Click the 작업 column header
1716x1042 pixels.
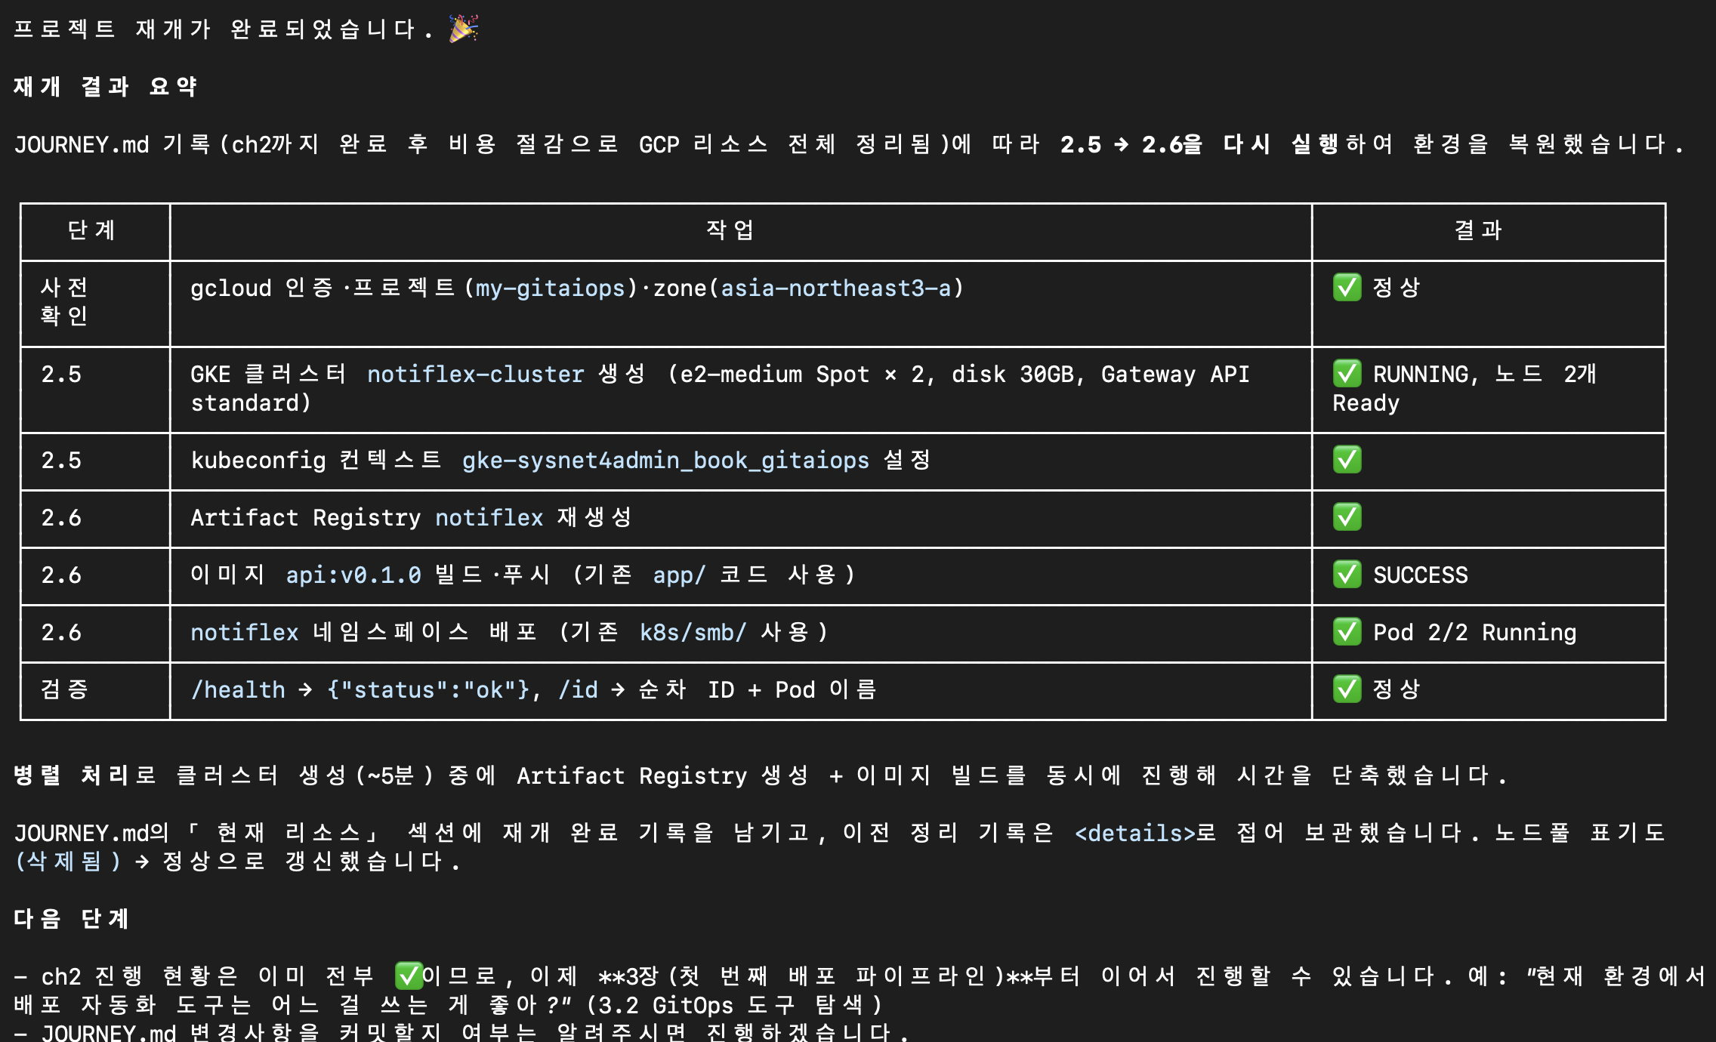(x=730, y=230)
